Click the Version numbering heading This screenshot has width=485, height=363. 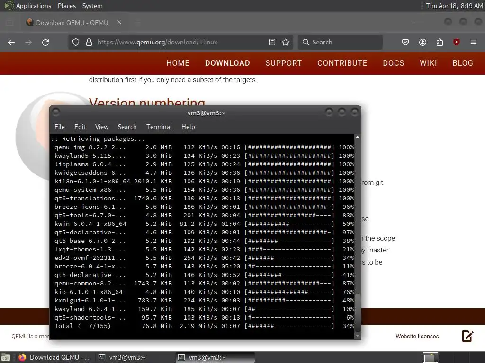[147, 102]
